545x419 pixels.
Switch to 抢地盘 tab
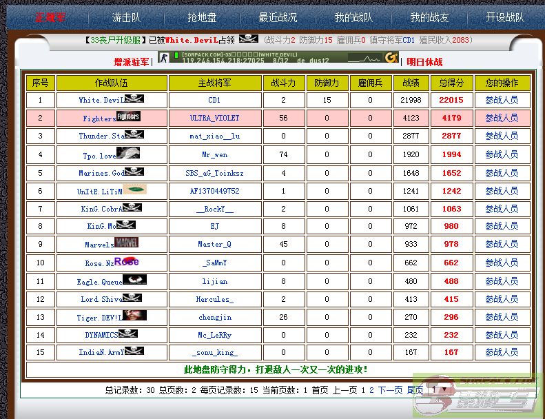tap(202, 17)
